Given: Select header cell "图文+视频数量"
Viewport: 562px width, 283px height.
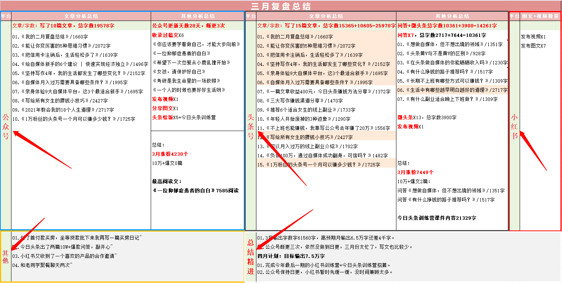Looking at the screenshot, I should point(540,16).
